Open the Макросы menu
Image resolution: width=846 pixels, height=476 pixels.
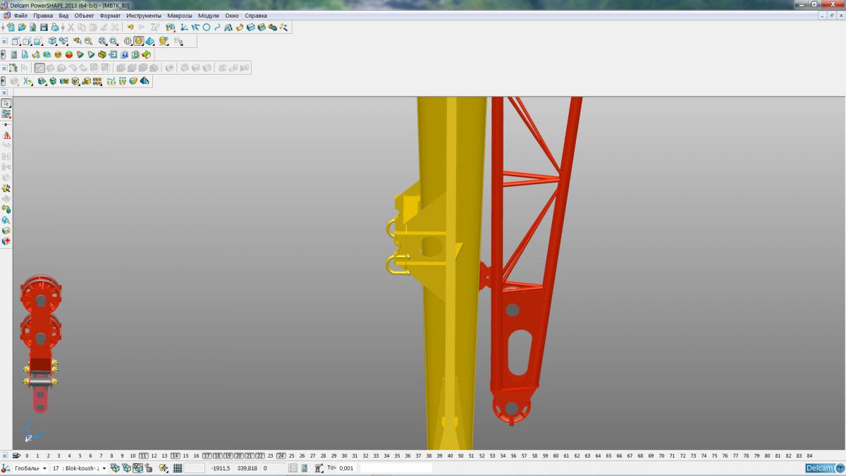tap(180, 16)
